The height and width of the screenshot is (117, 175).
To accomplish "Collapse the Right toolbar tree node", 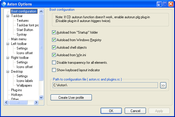I will (8, 58).
